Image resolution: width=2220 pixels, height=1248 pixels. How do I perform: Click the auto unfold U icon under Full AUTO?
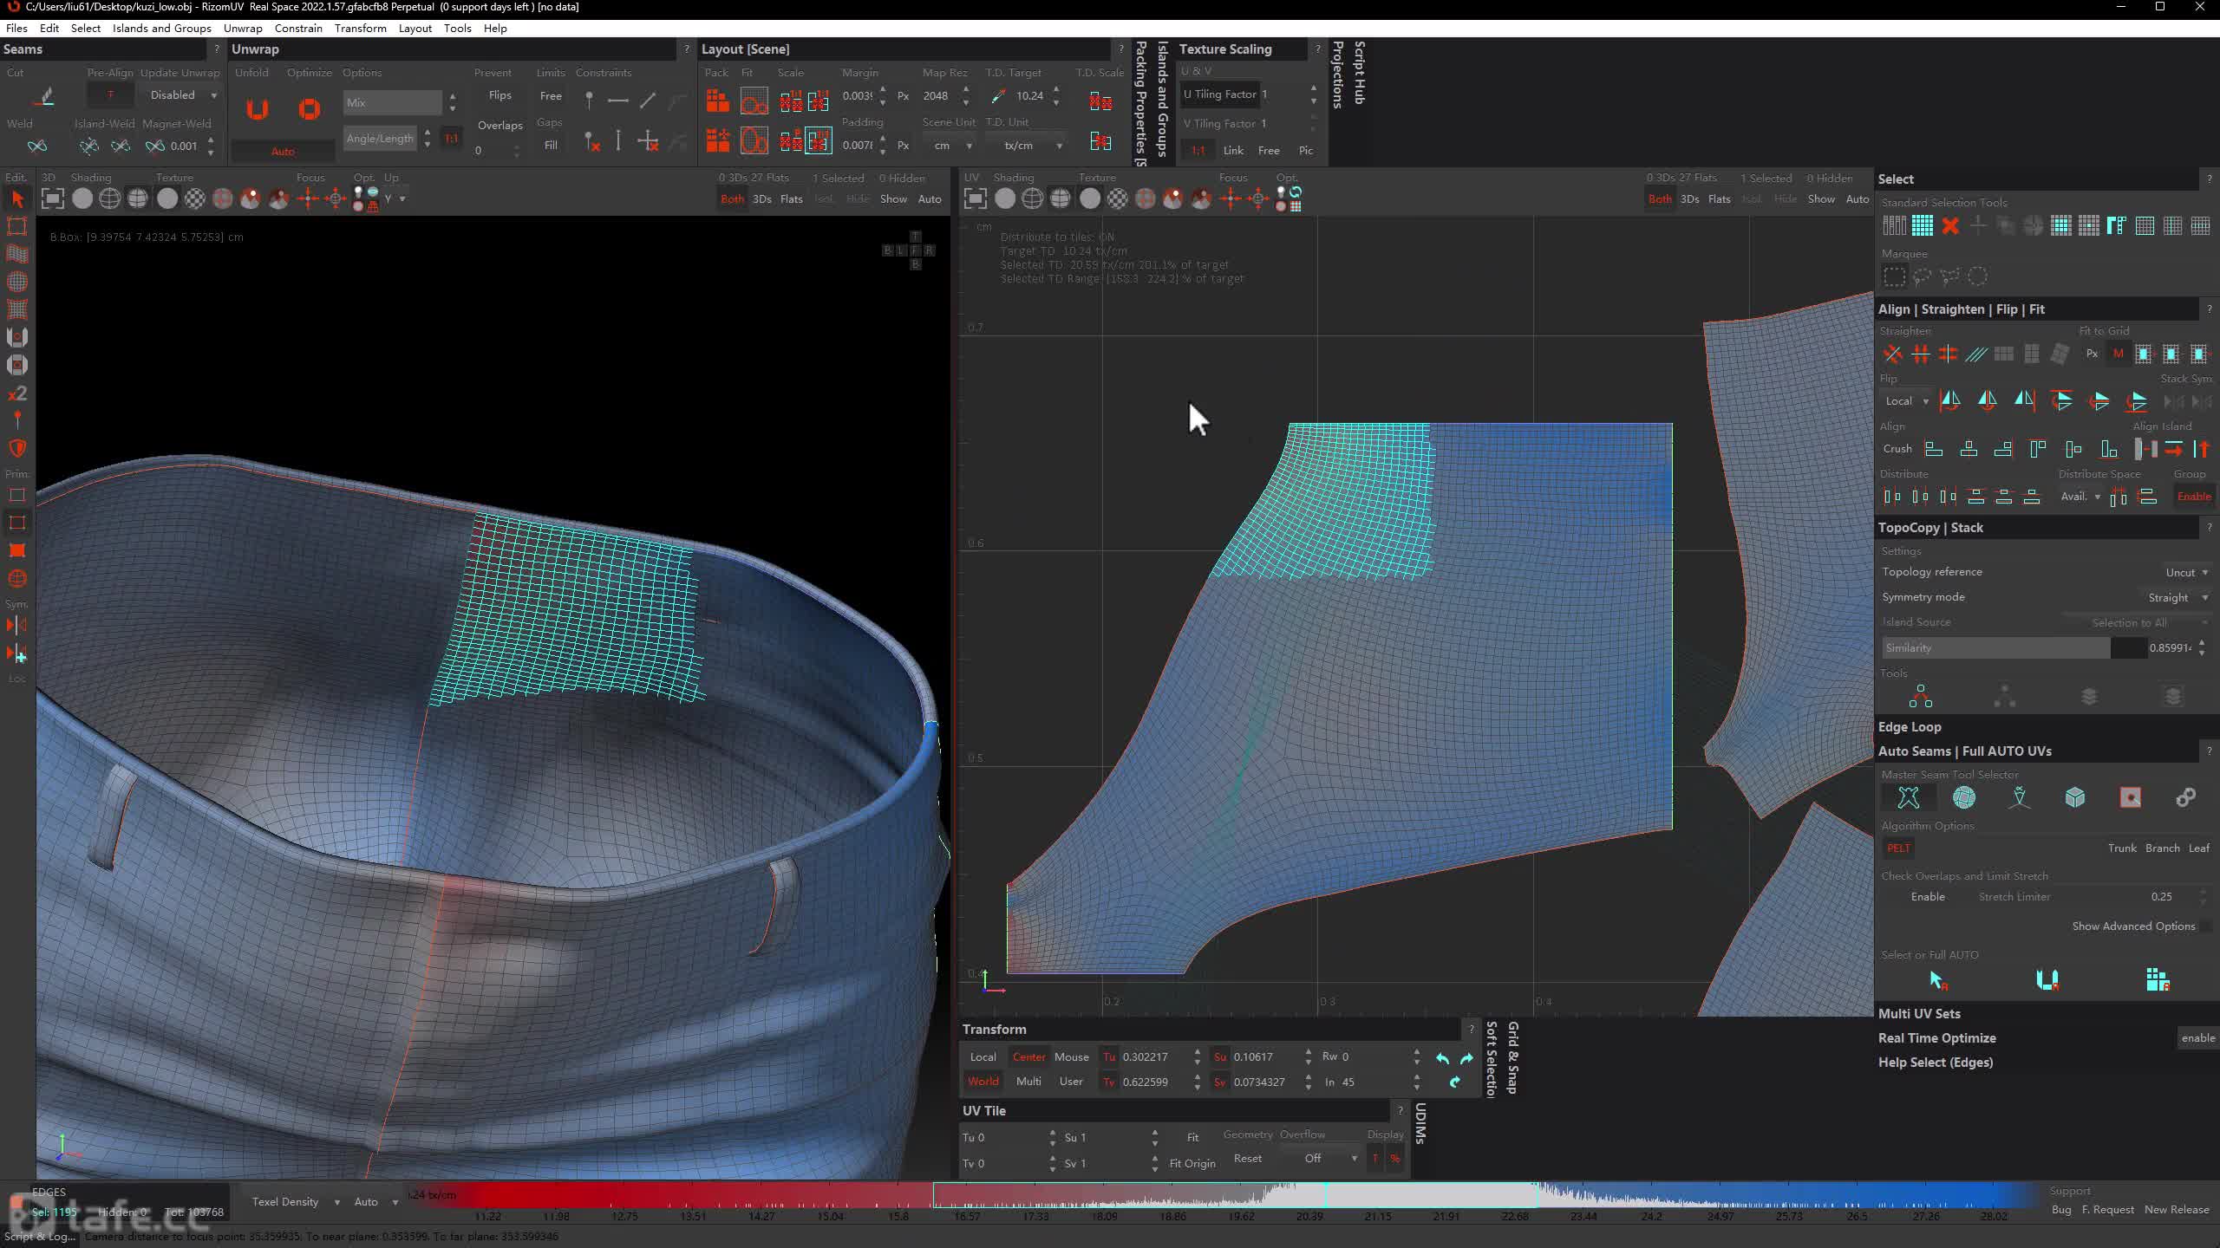[2047, 980]
